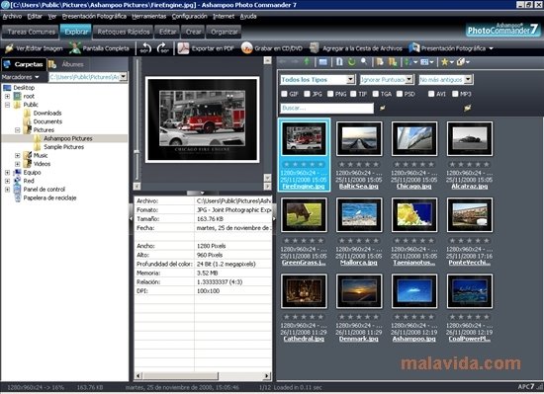Click the move files icon in browser toolbar

(393, 62)
